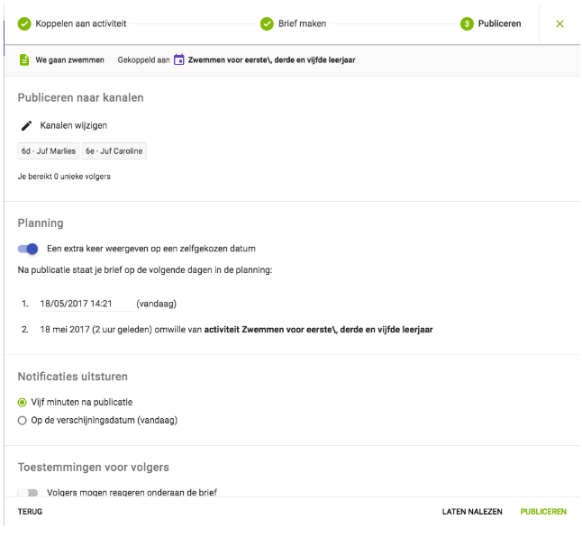Viewport: 582px width, 555px height.
Task: Click the green checkmark beside Koppelen aan activiteit
Action: coord(24,23)
